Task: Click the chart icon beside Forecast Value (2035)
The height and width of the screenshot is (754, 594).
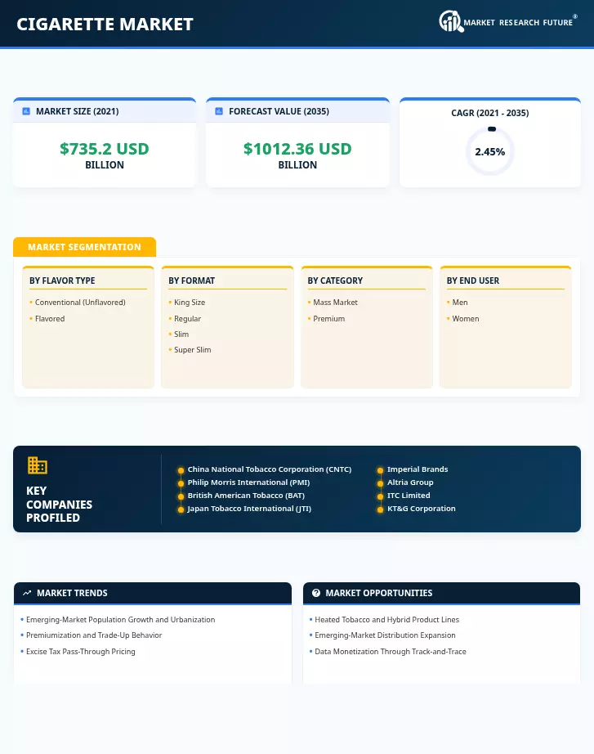Action: pyautogui.click(x=219, y=111)
